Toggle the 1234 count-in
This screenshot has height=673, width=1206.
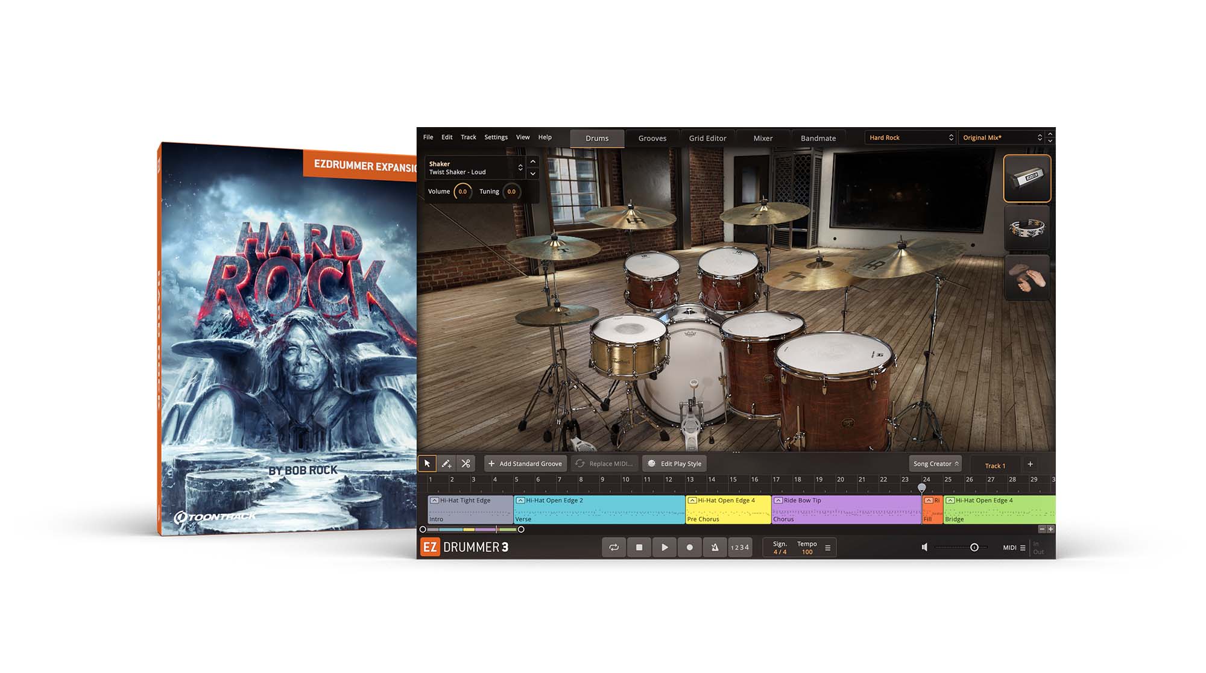pos(739,547)
